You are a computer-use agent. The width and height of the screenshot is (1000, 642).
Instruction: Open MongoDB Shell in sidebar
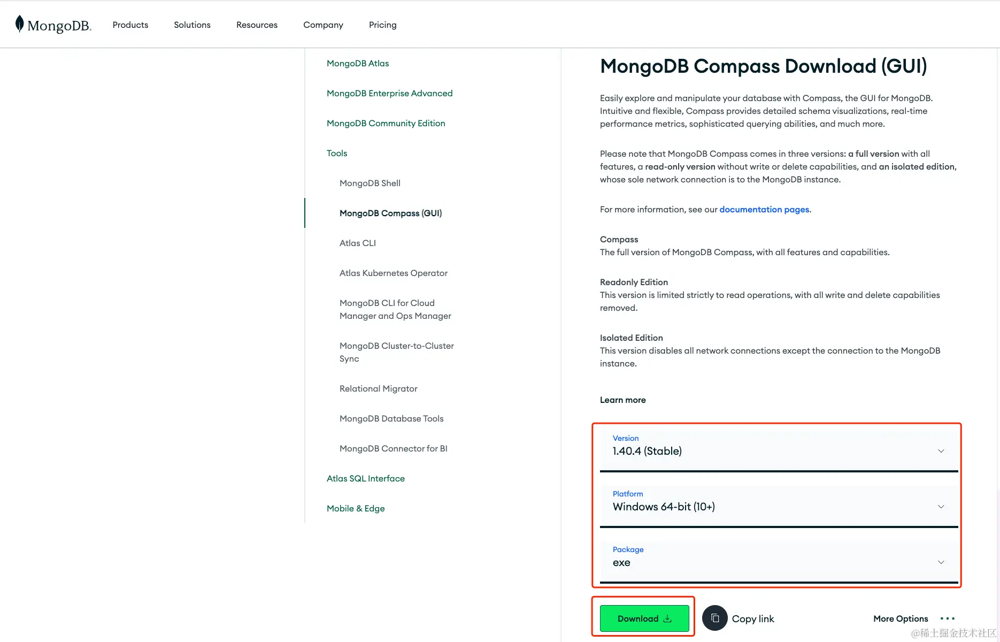[370, 183]
